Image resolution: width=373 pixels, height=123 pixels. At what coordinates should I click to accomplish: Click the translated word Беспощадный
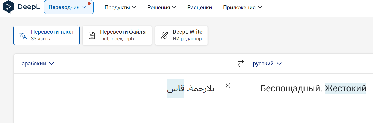(x=291, y=88)
